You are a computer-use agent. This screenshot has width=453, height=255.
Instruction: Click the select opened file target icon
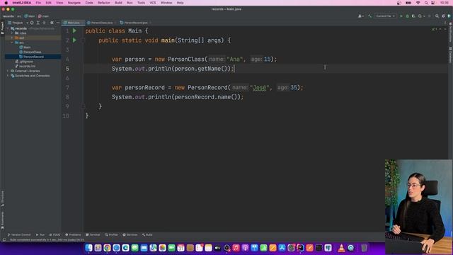pos(32,23)
